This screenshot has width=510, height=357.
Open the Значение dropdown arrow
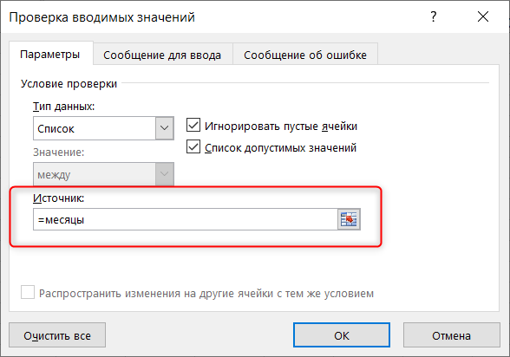pos(164,174)
